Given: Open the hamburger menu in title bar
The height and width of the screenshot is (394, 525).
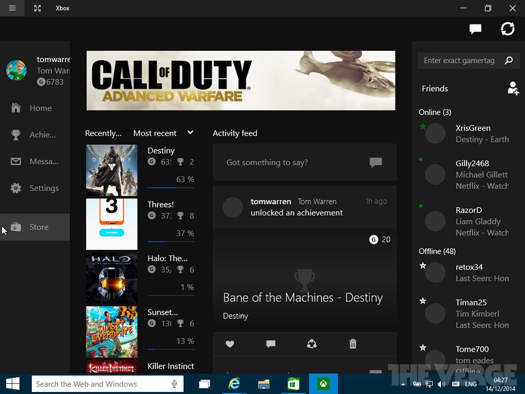Looking at the screenshot, I should point(12,8).
